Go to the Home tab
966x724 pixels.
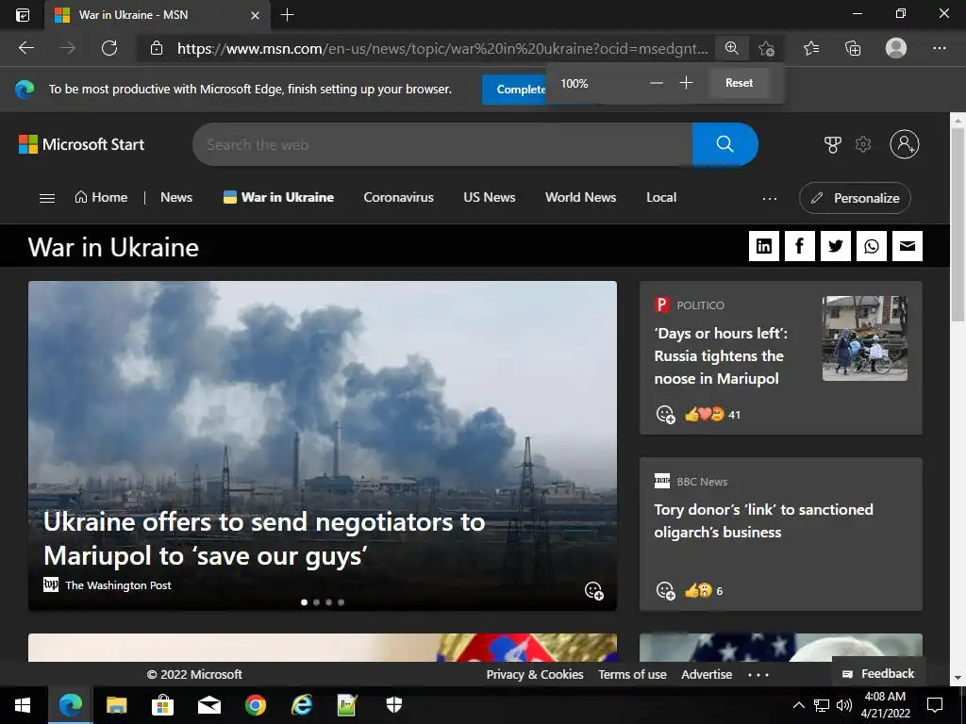(x=101, y=198)
